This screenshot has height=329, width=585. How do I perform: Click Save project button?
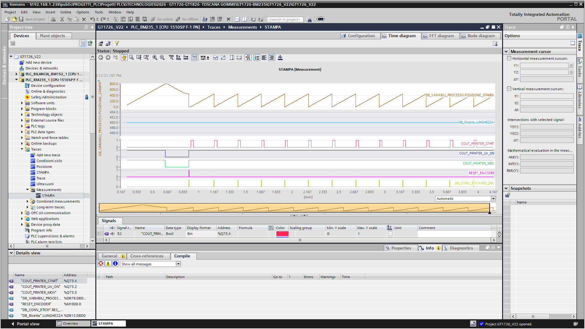tap(32, 19)
